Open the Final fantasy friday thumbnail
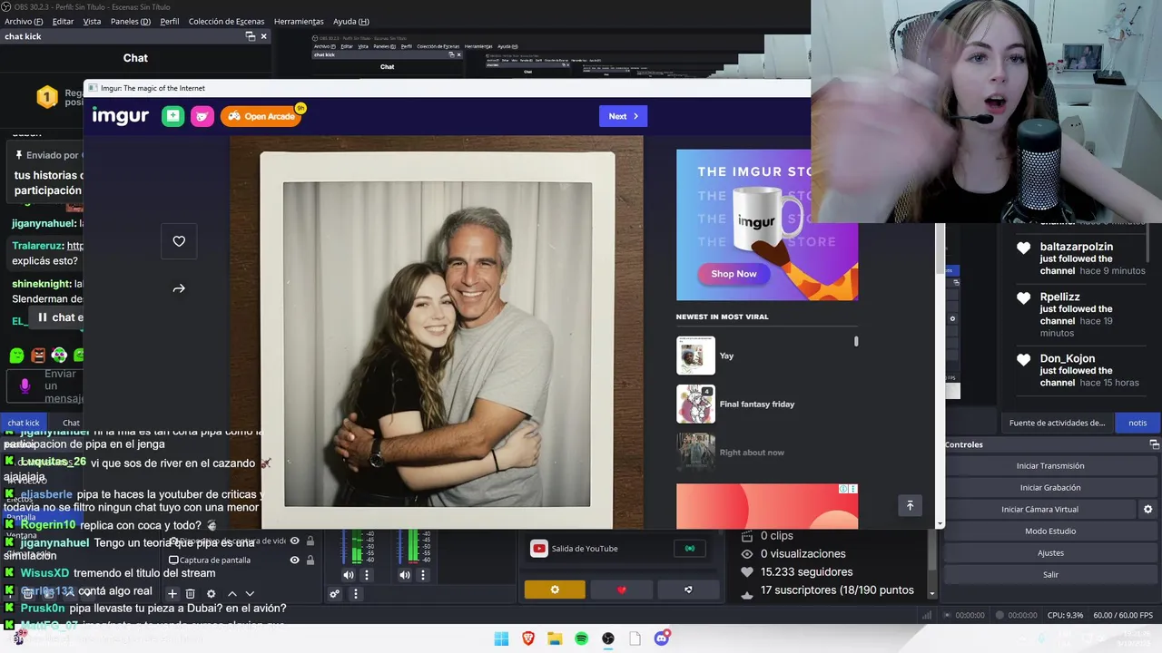The image size is (1162, 653). (695, 404)
